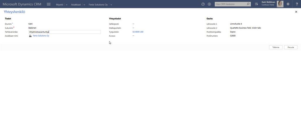
Task: Click Lähiosoite 1 value Linnoitustie 4
Action: pyautogui.click(x=236, y=24)
